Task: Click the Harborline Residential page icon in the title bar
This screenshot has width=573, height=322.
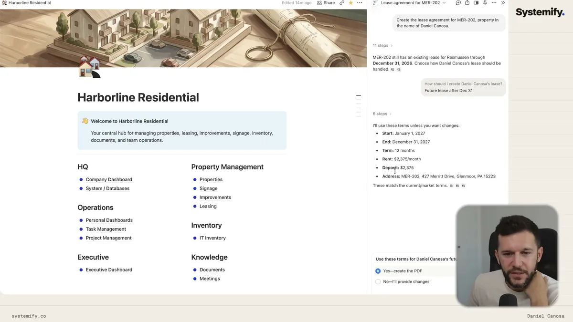Action: (x=5, y=3)
